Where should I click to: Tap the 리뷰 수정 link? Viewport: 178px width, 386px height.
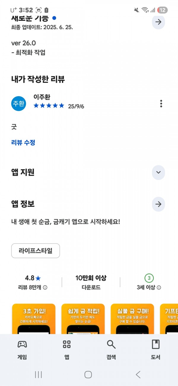[x=23, y=143]
